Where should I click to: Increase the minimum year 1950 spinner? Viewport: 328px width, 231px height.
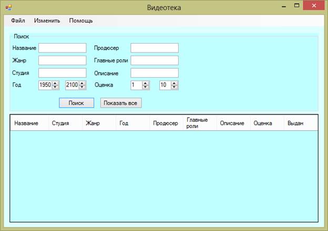(55, 83)
